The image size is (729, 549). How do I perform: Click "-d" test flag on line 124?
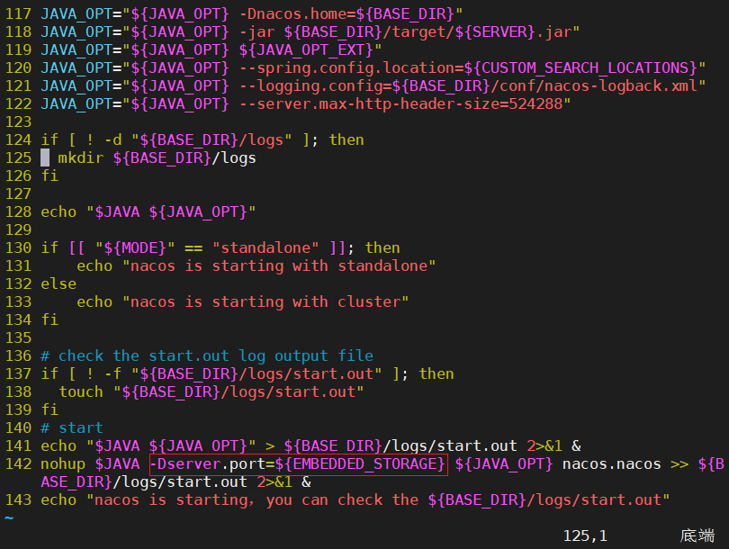[112, 139]
